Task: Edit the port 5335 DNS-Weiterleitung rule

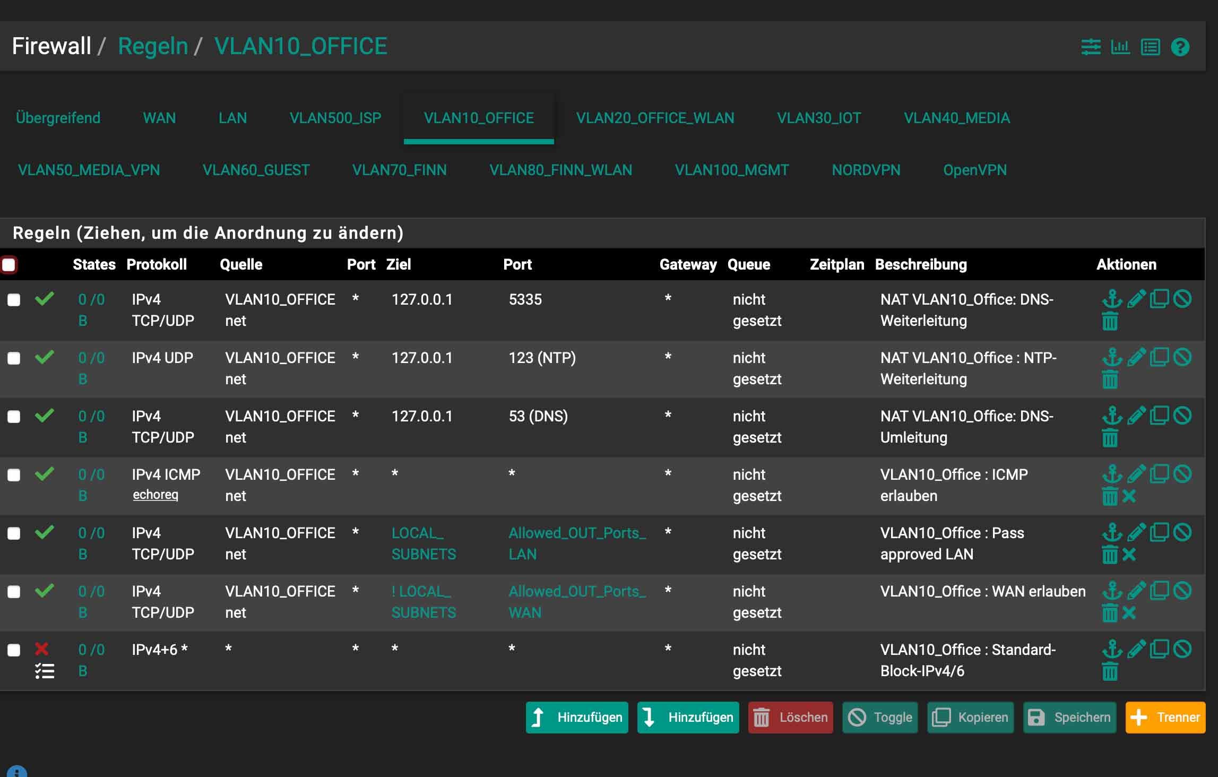Action: [1136, 299]
